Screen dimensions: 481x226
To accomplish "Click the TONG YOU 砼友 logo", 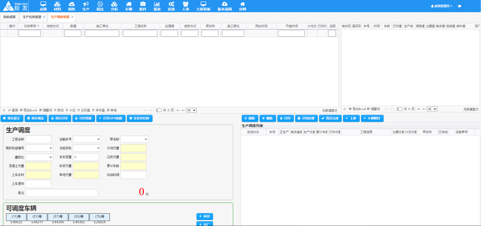I will coord(15,6).
